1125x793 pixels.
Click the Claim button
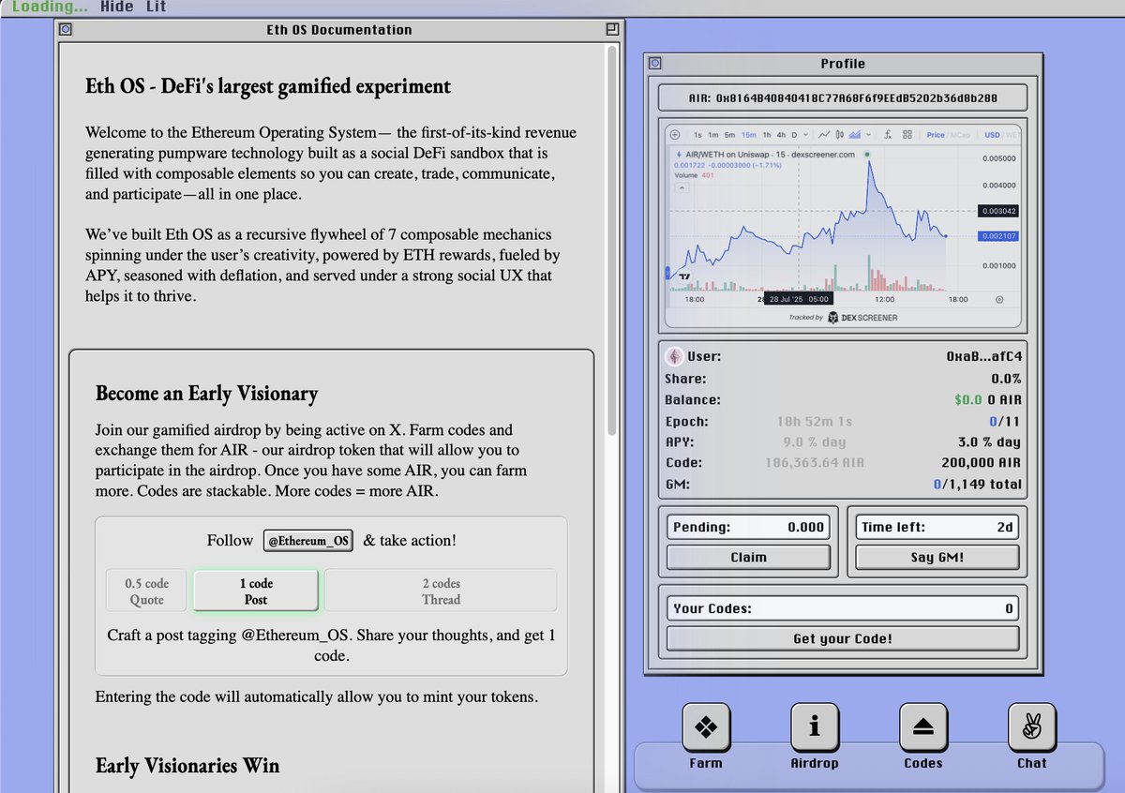click(748, 557)
